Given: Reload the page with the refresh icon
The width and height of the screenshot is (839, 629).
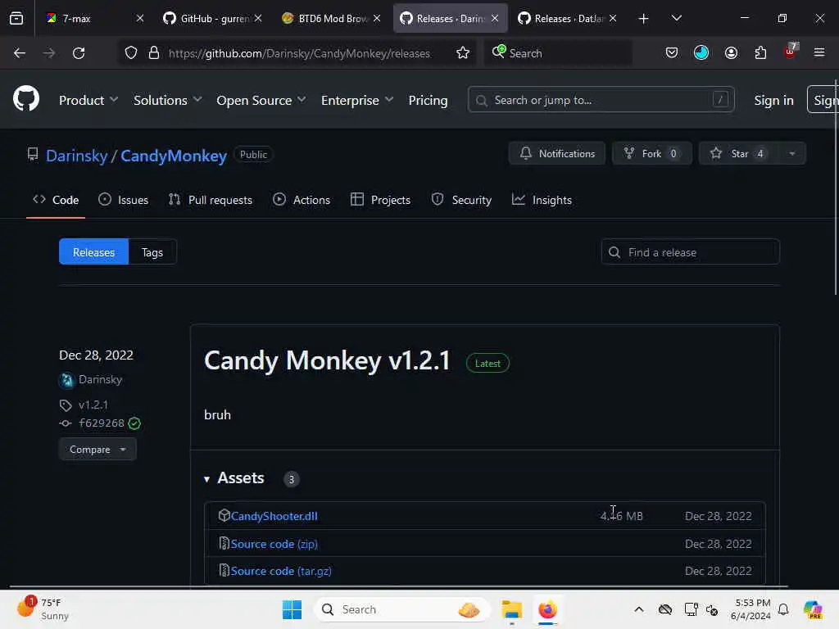Looking at the screenshot, I should [x=79, y=53].
